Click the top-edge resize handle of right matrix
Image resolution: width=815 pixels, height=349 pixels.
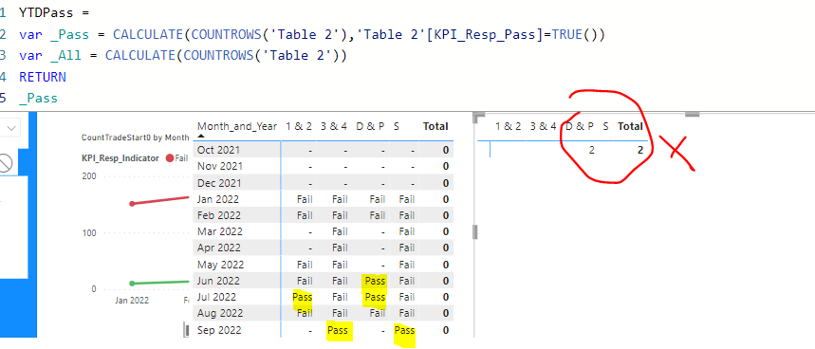pos(694,114)
